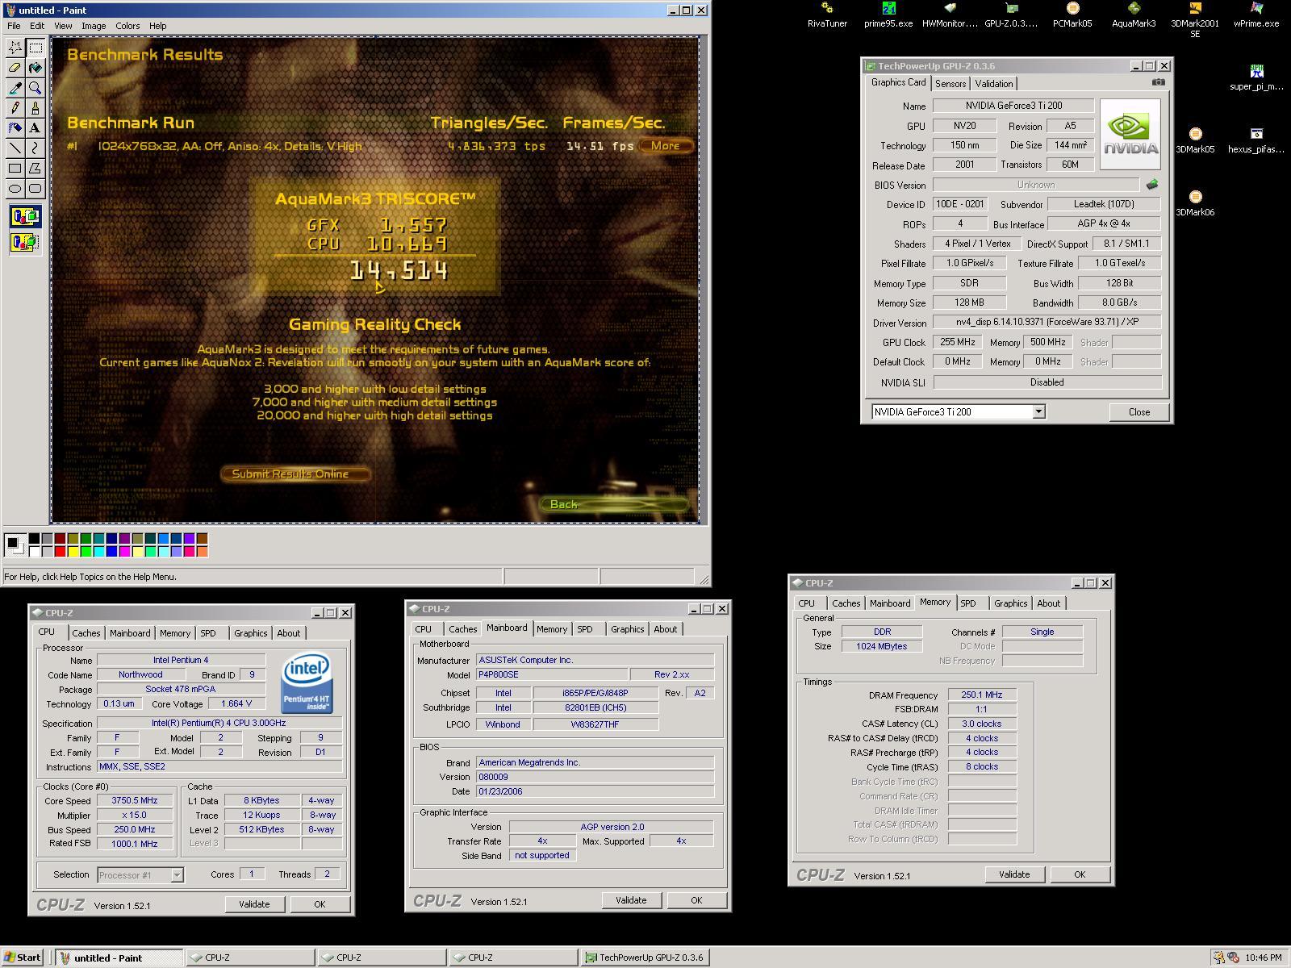This screenshot has width=1291, height=968.
Task: Click the GPU-Z screenshot camera icon
Action: click(1159, 82)
